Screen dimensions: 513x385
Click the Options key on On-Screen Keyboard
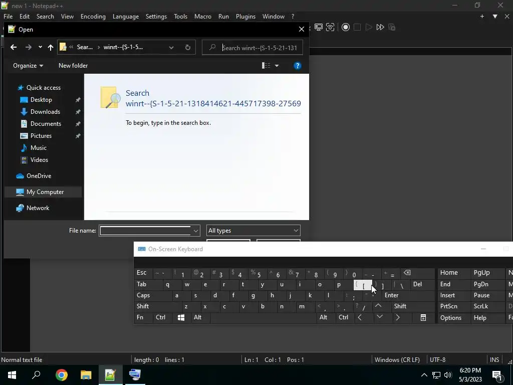(x=453, y=317)
